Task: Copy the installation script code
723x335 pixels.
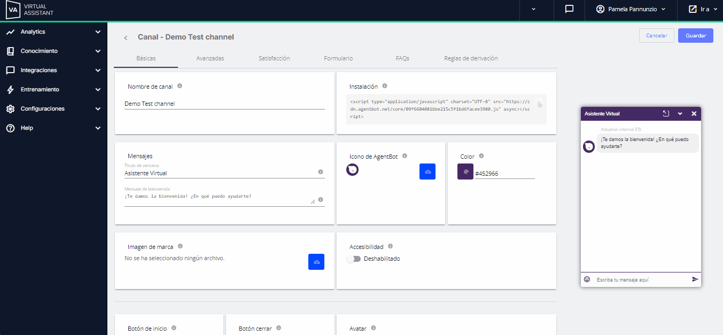Action: 539,104
